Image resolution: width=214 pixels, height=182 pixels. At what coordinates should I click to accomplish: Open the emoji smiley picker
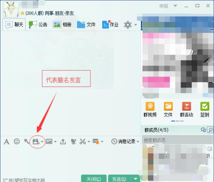click(17, 141)
